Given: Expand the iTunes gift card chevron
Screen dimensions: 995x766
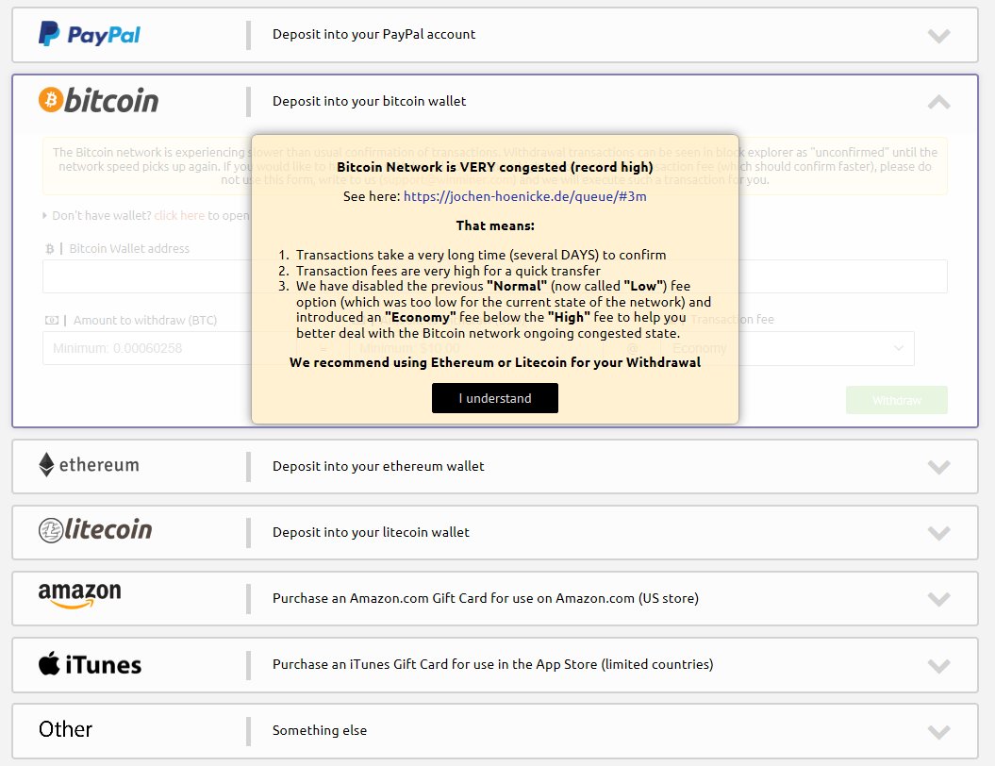Looking at the screenshot, I should (x=938, y=666).
